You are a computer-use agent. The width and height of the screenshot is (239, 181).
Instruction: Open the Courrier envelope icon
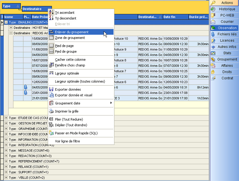coord(213,22)
